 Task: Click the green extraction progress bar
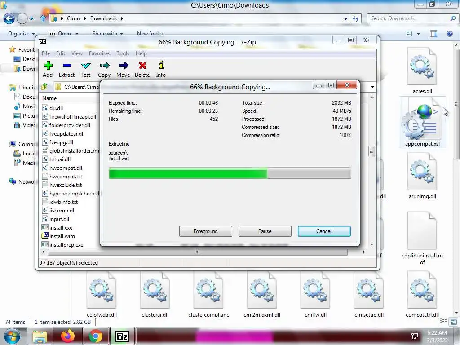(x=230, y=173)
